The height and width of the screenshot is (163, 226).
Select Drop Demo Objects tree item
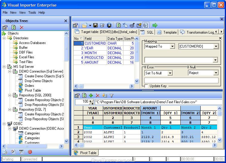pyautogui.click(x=39, y=81)
